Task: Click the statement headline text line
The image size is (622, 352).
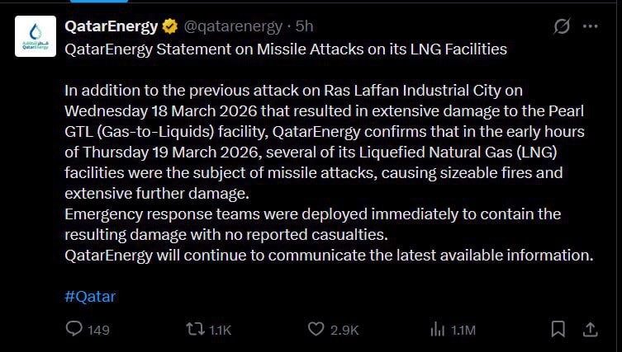Action: point(286,49)
